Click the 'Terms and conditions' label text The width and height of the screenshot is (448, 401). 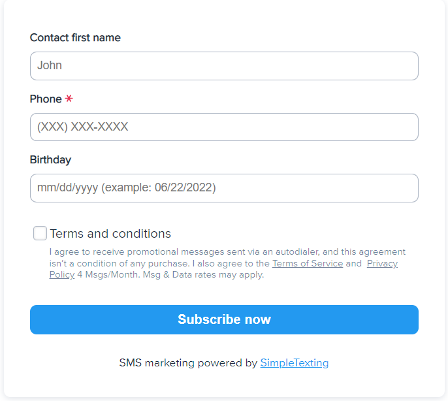(x=110, y=234)
